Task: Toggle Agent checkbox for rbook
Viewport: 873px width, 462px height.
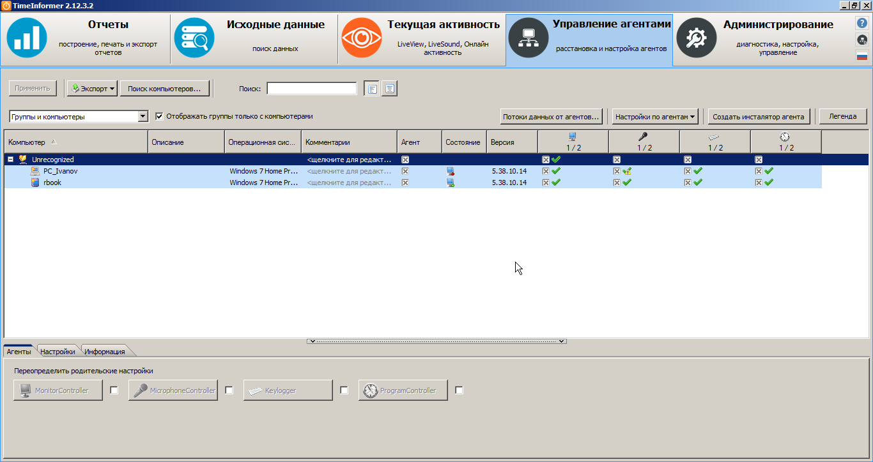Action: [405, 183]
